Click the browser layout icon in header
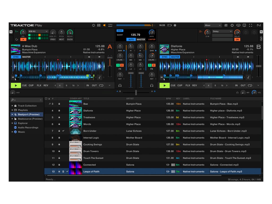 pyautogui.click(x=226, y=25)
